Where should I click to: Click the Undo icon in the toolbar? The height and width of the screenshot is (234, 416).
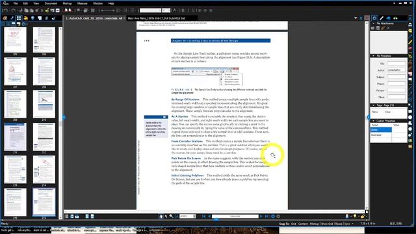(5, 10)
